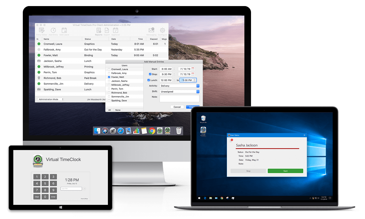365x219 pixels.
Task: Open the Numbers chart icon in the dock
Action: tap(136, 131)
